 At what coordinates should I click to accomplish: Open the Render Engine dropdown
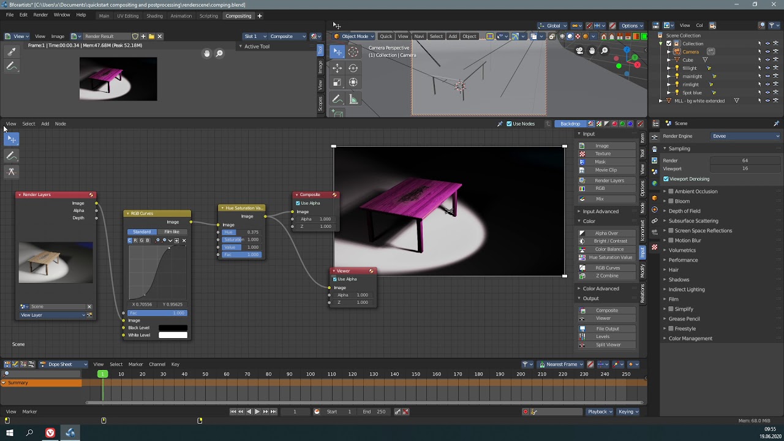pos(746,136)
